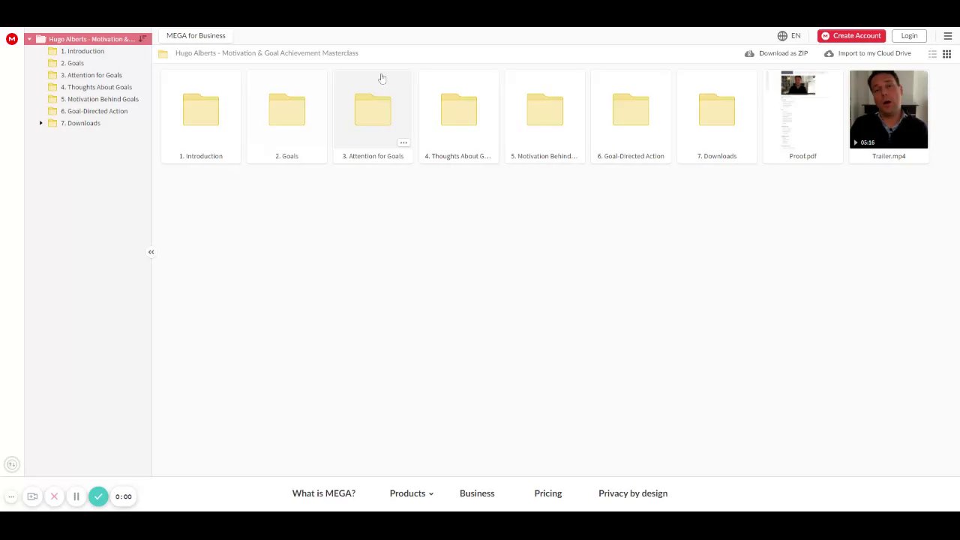Screen dimensions: 960x540
Task: Finish recording with the green checkmark
Action: (x=98, y=496)
